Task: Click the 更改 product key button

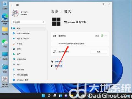Action: (99, 52)
